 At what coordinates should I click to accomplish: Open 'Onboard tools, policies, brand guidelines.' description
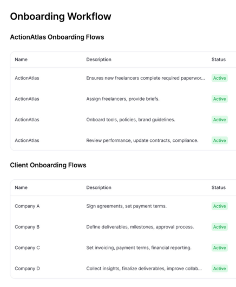point(130,120)
